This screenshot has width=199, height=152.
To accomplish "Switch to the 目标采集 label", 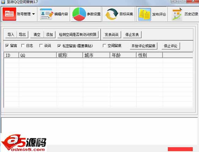I will tap(126, 14).
